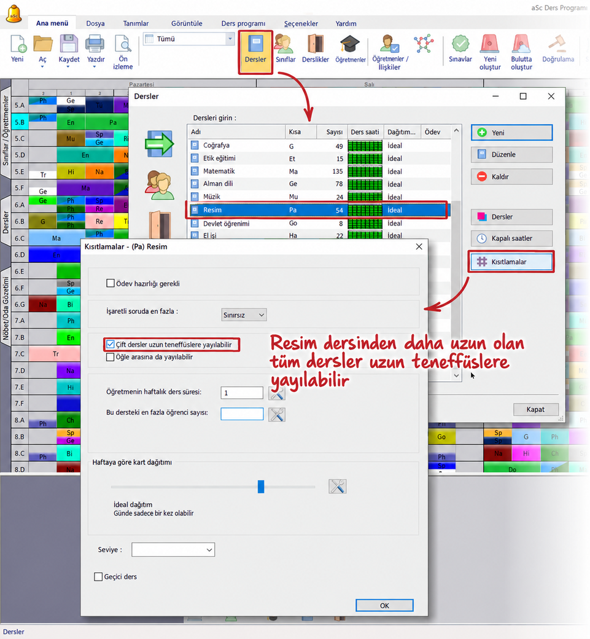Open the Tümü filter dropdown
The width and height of the screenshot is (590, 639).
pyautogui.click(x=189, y=39)
